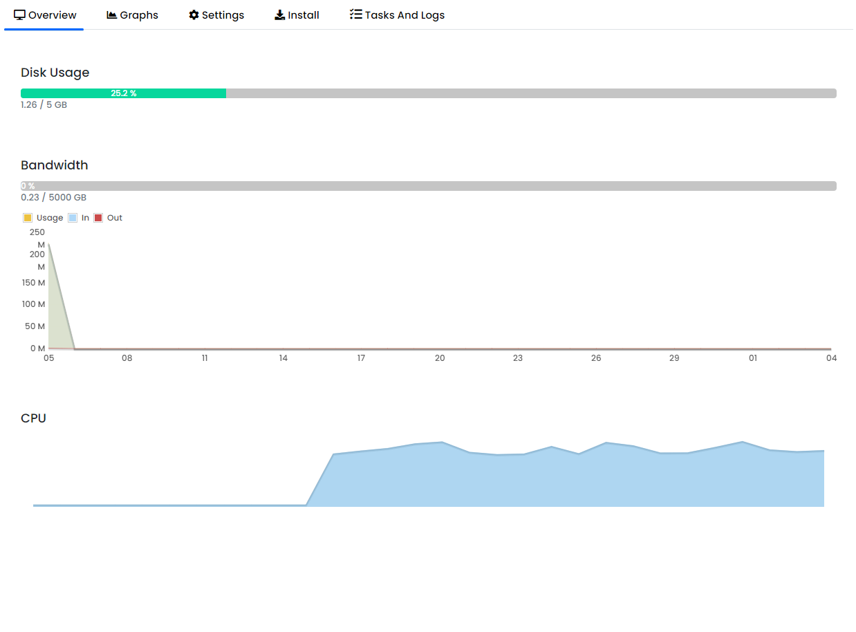856x632 pixels.
Task: Toggle the In series blue legend swatch
Action: click(73, 218)
